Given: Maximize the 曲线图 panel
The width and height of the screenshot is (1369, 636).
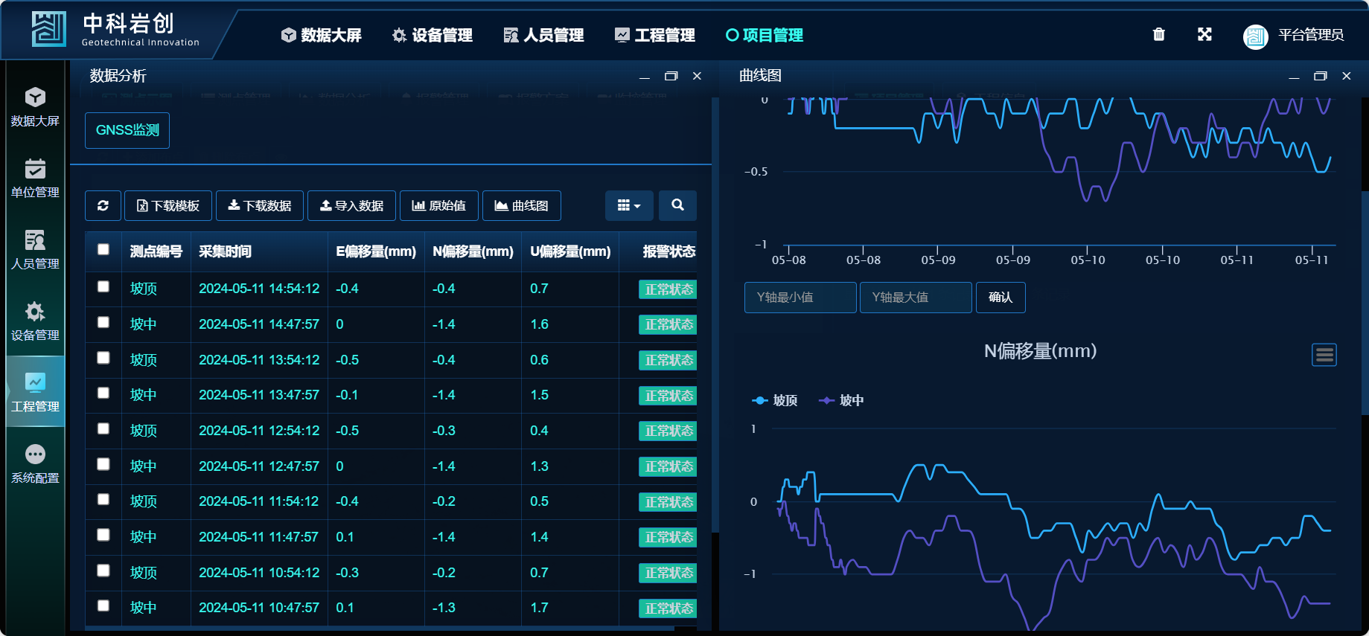Looking at the screenshot, I should pyautogui.click(x=1320, y=76).
